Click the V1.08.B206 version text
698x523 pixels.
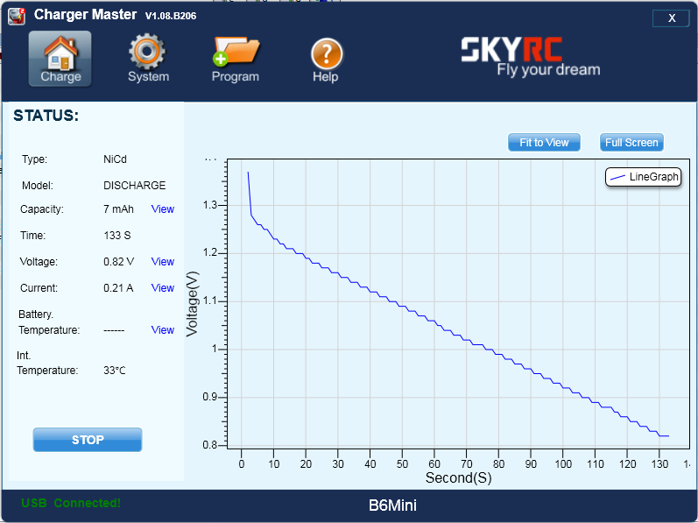click(x=171, y=16)
